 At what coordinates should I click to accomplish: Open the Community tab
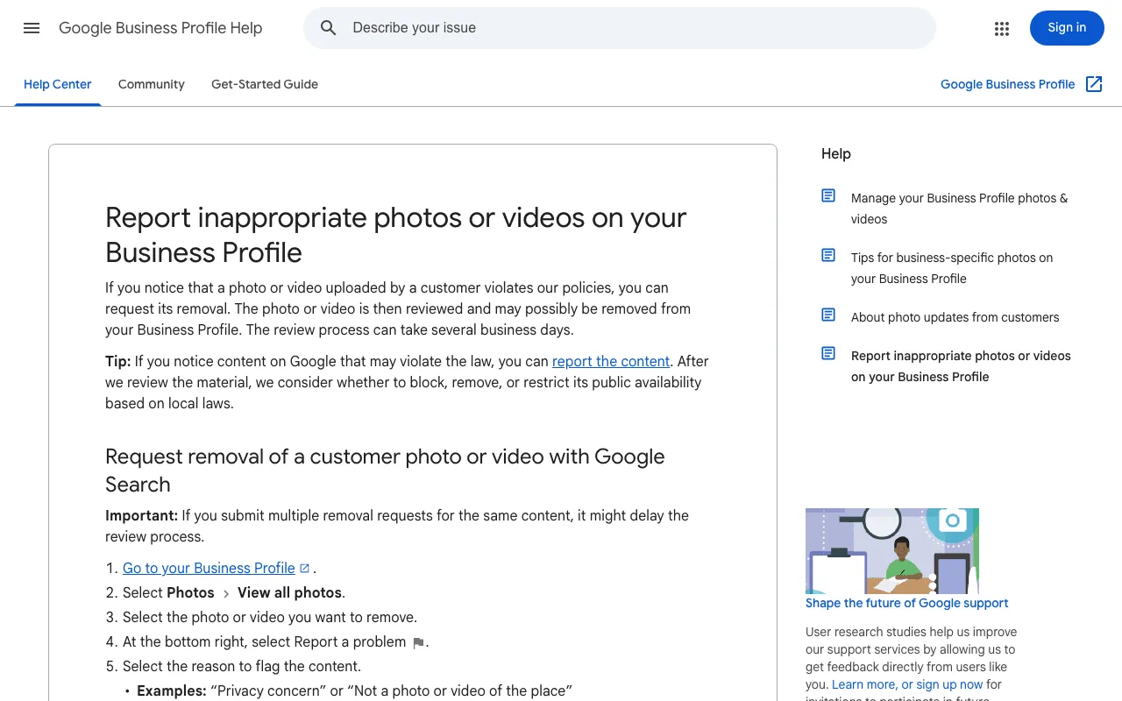pyautogui.click(x=152, y=84)
